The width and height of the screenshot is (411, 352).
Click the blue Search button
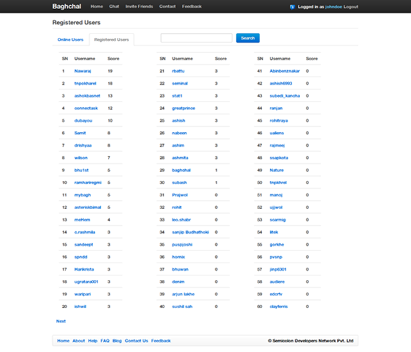[248, 38]
